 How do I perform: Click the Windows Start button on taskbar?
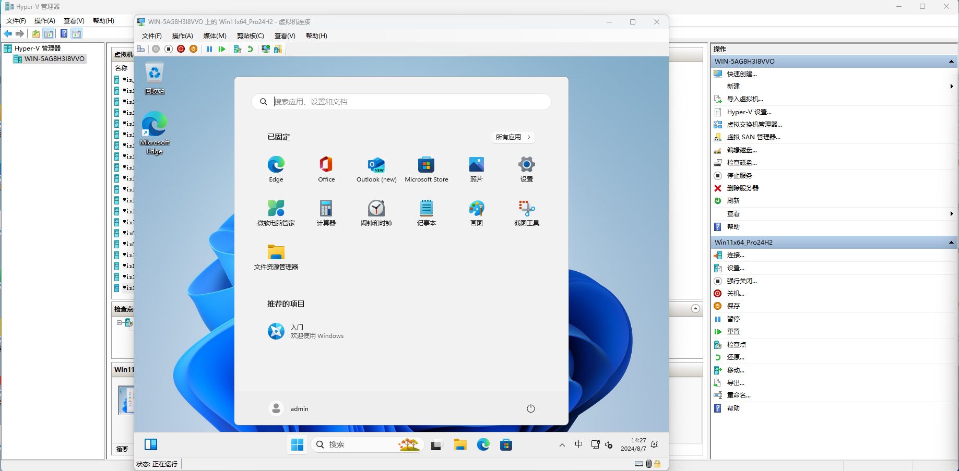[x=298, y=444]
